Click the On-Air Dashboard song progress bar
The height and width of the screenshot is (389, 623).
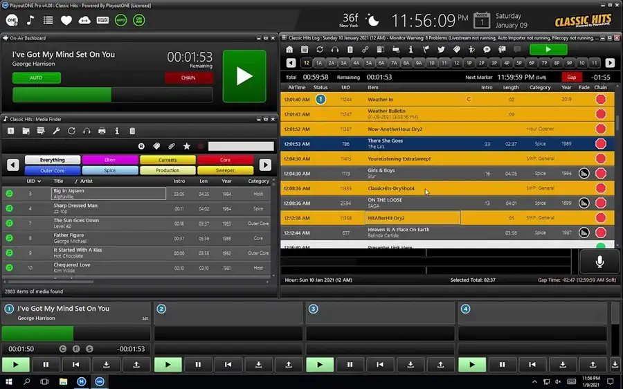(112, 95)
